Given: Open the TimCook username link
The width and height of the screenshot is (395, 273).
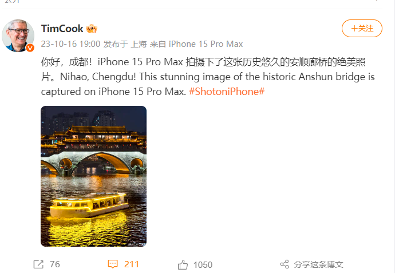Looking at the screenshot, I should 62,29.
